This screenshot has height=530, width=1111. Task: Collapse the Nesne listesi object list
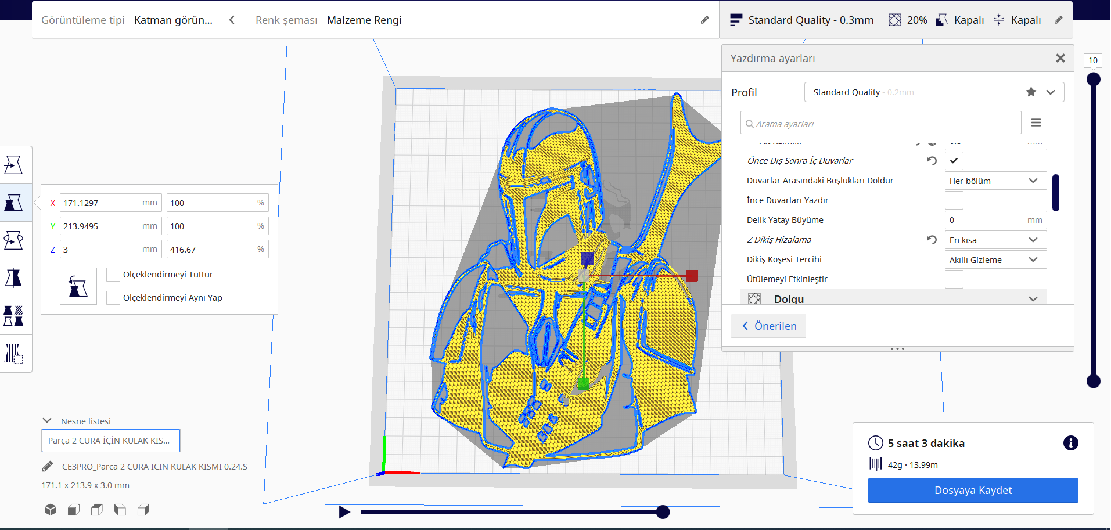[x=48, y=421]
